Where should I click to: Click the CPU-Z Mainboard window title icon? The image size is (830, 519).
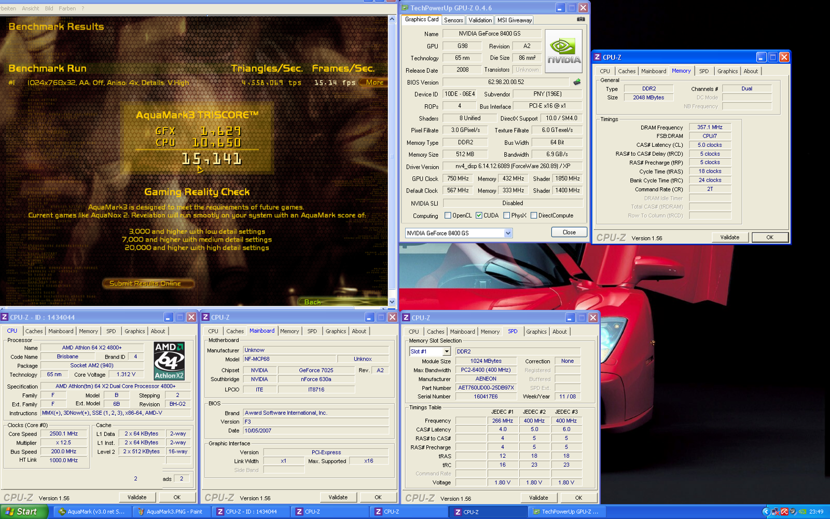pos(205,317)
